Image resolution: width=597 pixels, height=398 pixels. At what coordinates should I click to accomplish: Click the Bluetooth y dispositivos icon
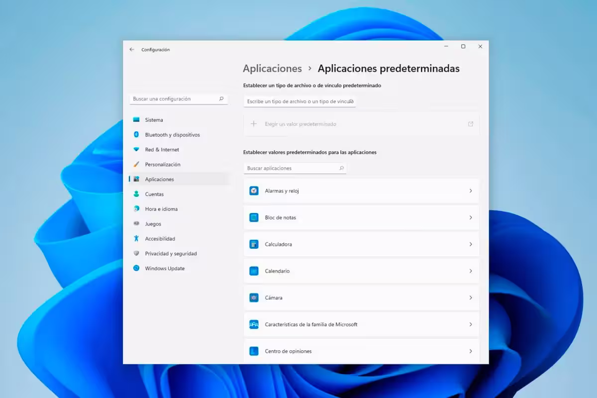[x=136, y=135]
